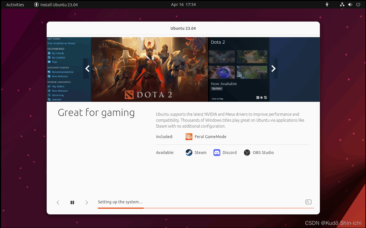Click the right arrow on the Dota 2 carousel

(x=273, y=69)
